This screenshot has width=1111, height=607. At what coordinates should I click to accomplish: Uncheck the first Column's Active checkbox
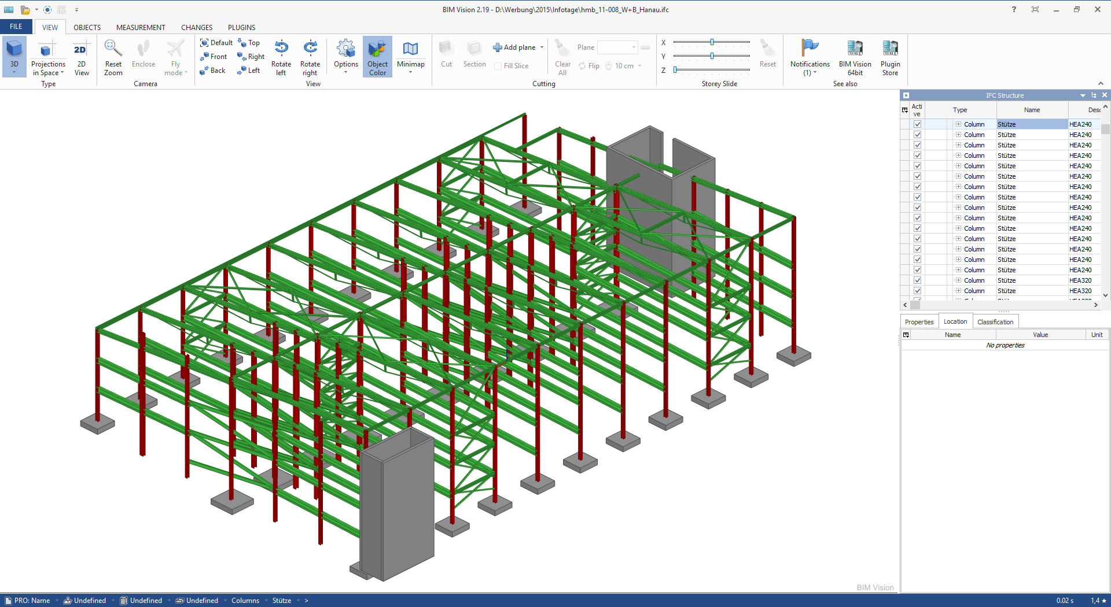click(x=918, y=124)
